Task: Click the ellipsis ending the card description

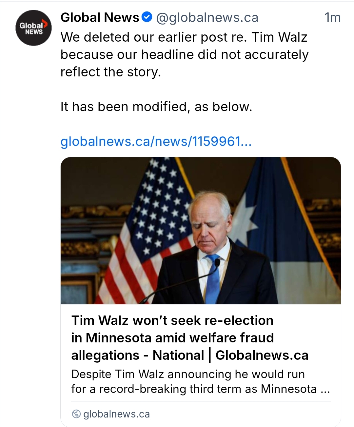Action: coord(325,389)
